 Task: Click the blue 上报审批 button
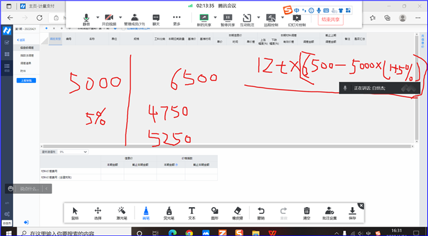(26, 81)
